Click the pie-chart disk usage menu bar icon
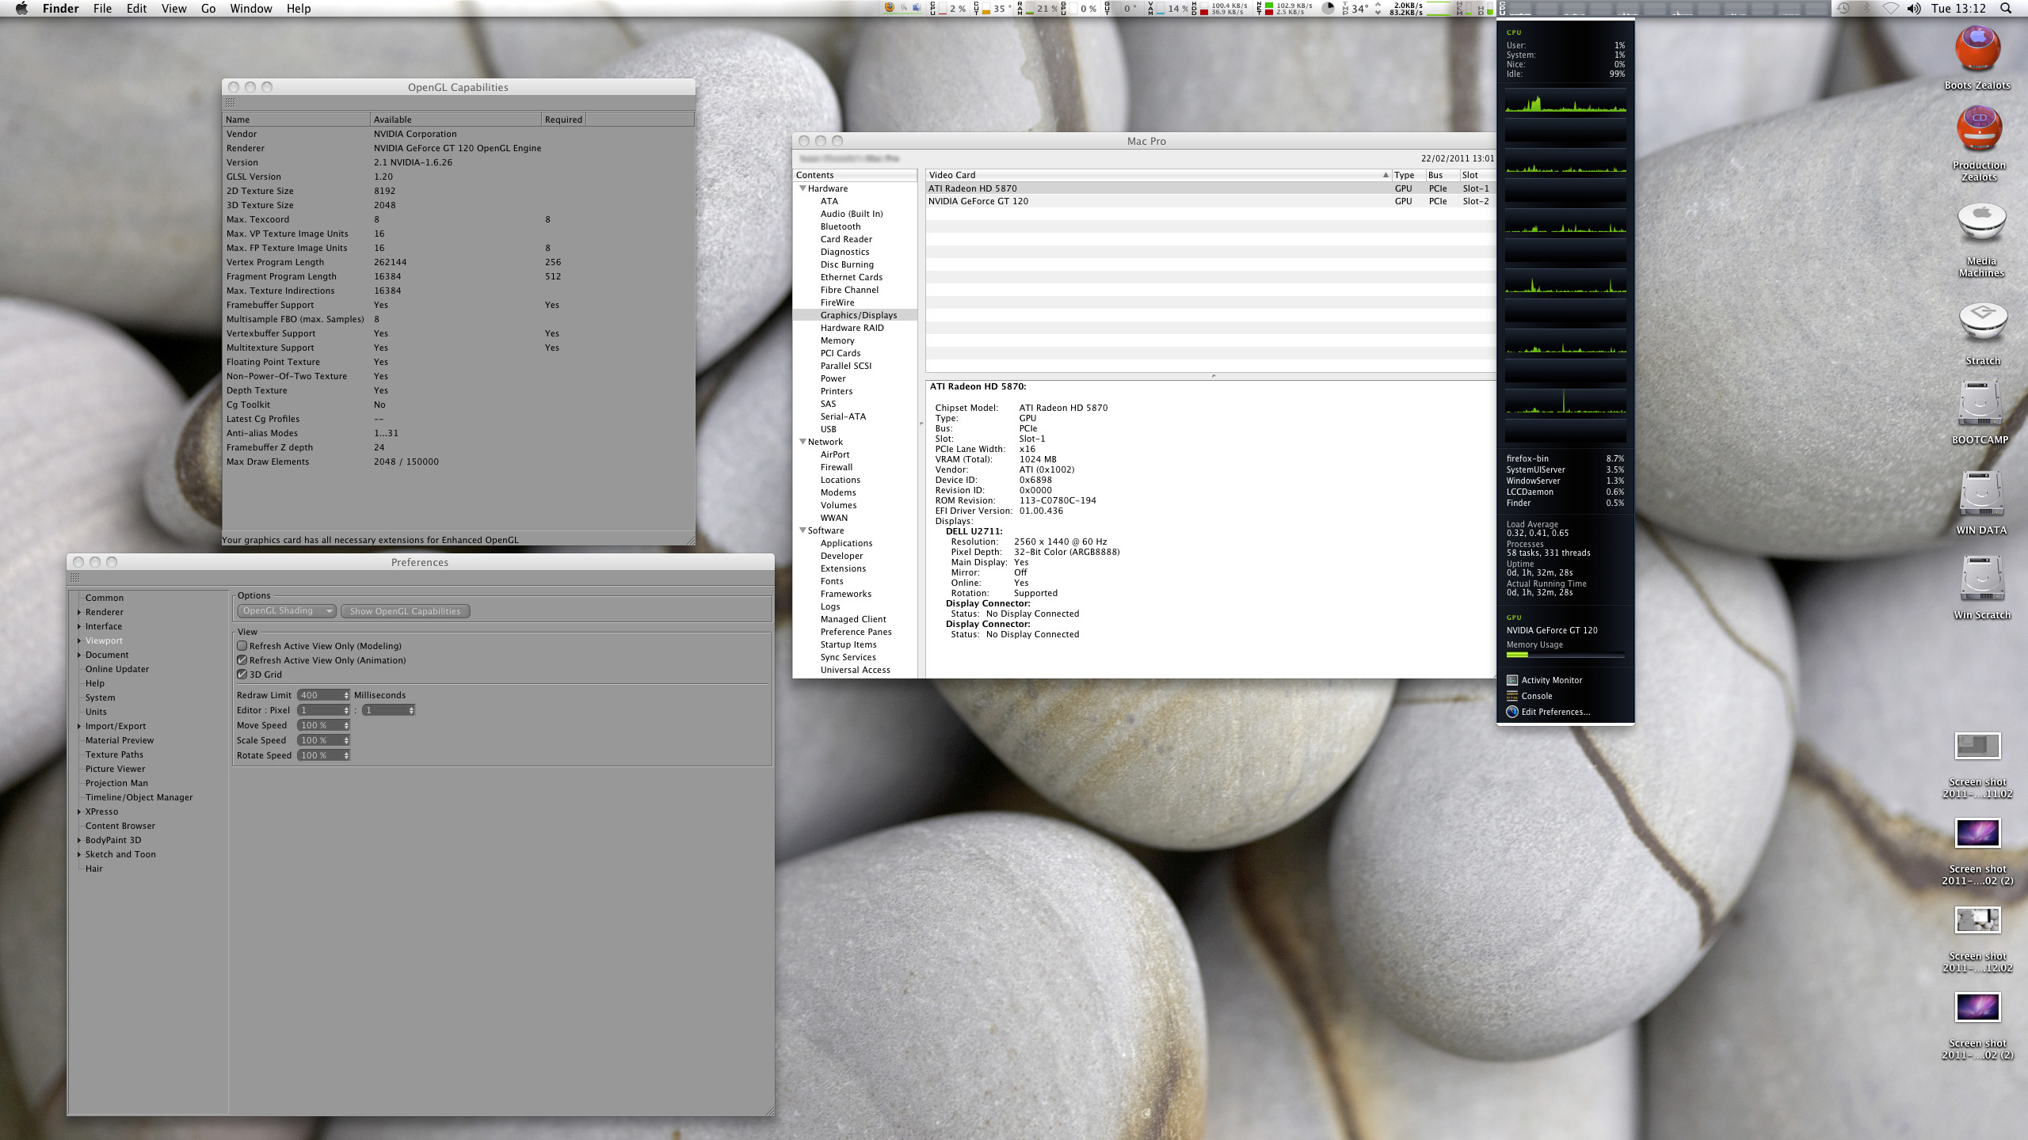 point(1328,9)
